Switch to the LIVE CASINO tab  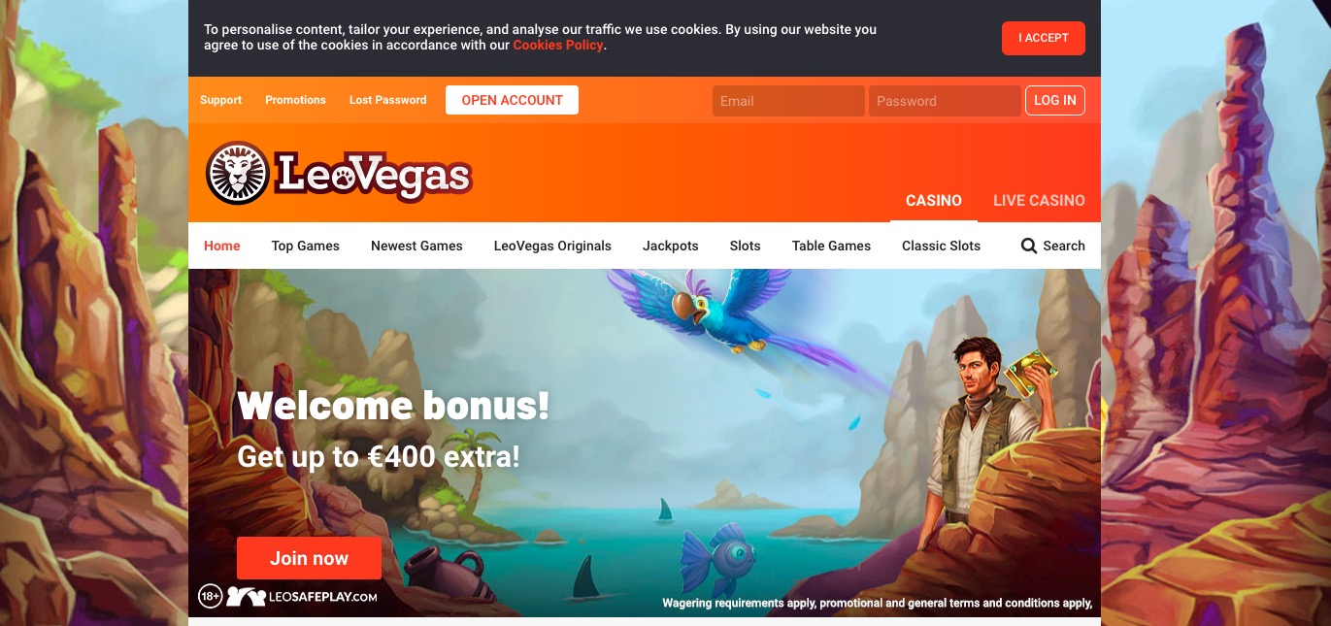tap(1039, 200)
